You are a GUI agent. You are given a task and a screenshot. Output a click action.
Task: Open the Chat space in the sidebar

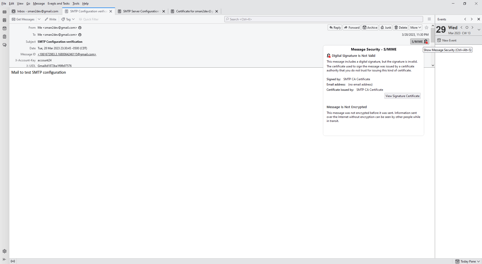(5, 45)
